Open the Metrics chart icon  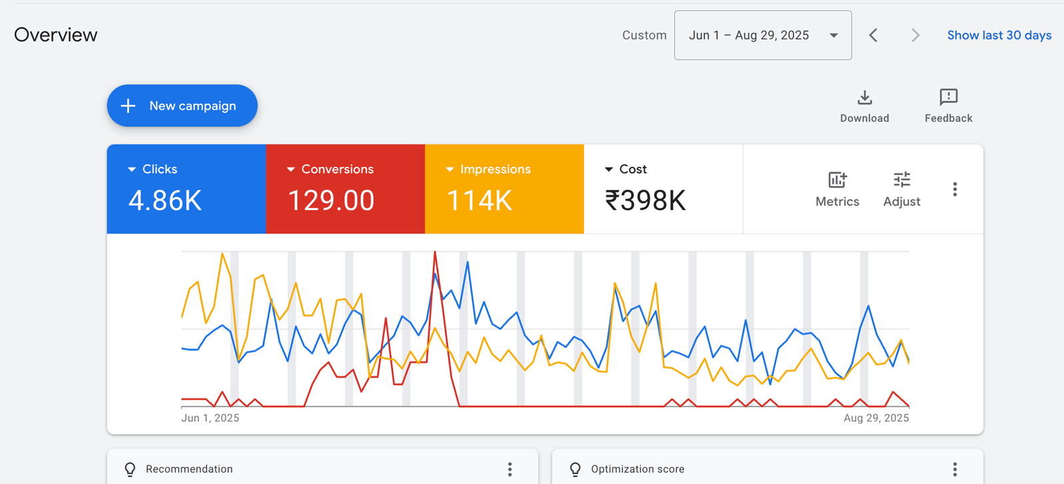tap(837, 180)
